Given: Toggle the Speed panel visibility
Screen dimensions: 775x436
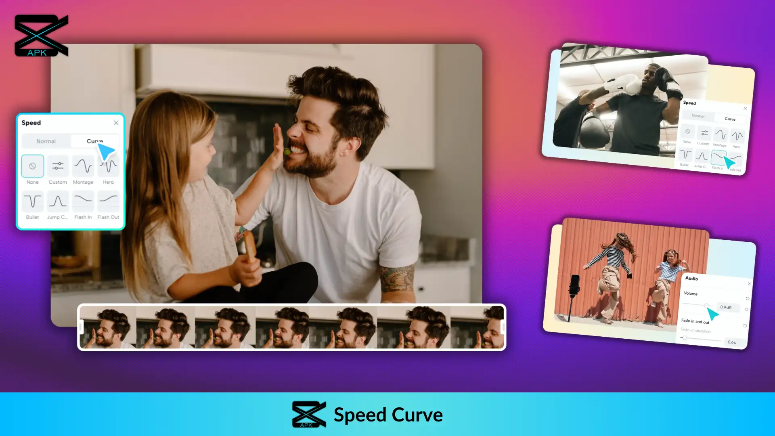Looking at the screenshot, I should point(116,122).
